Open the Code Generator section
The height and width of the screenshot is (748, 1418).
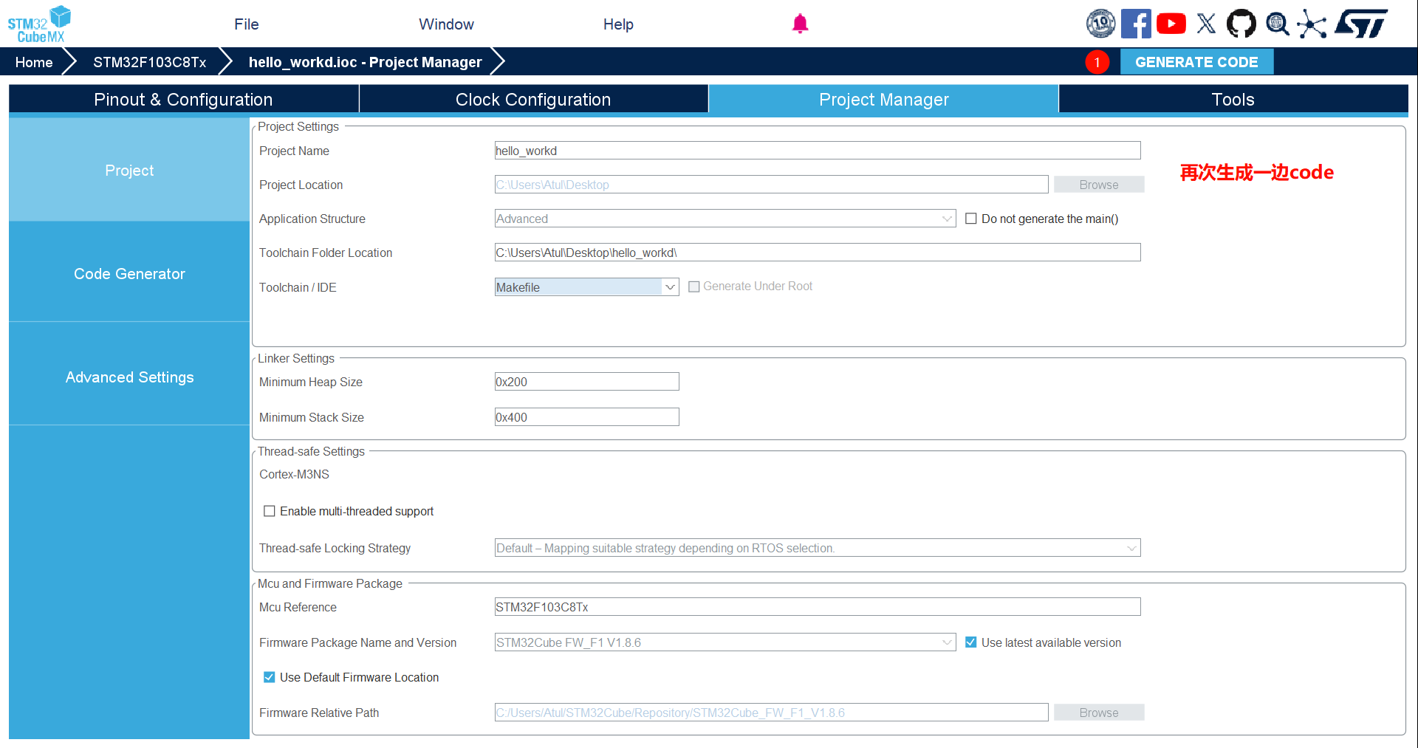click(x=129, y=274)
